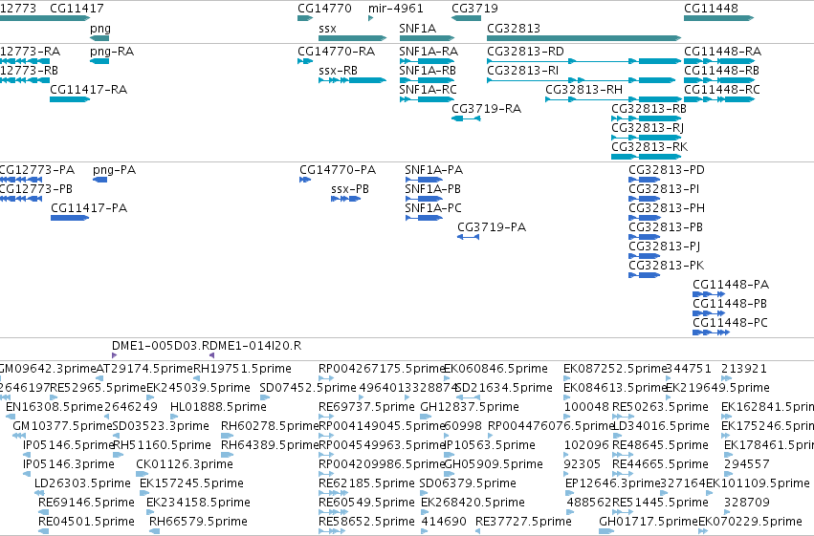The height and width of the screenshot is (536, 814).
Task: Open the RH60278.5prime EST
Action: 228,436
